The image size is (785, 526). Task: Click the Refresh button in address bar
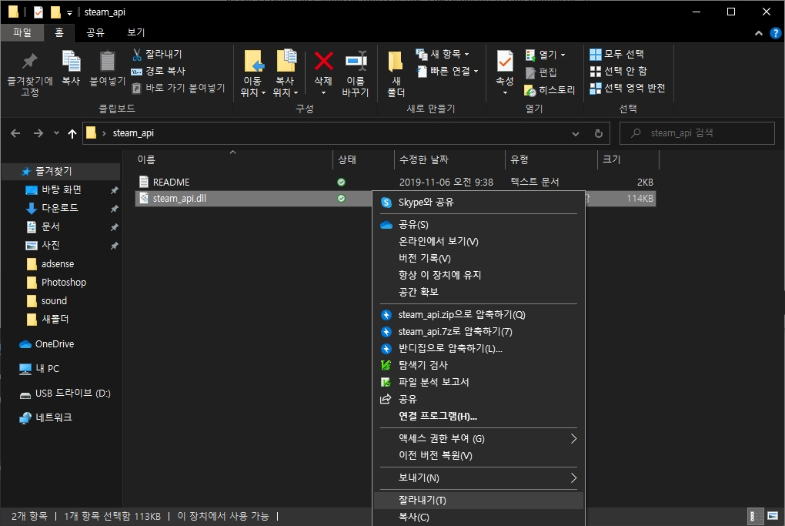click(x=598, y=134)
